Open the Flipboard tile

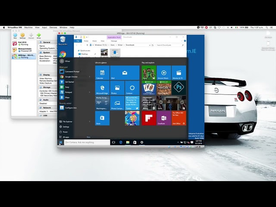(149, 118)
